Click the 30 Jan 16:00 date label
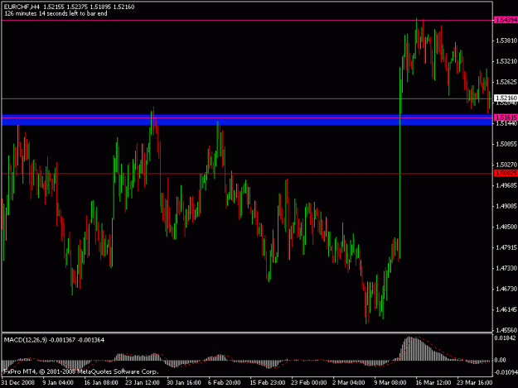Screen dimensions: 518x388 (x=184, y=382)
